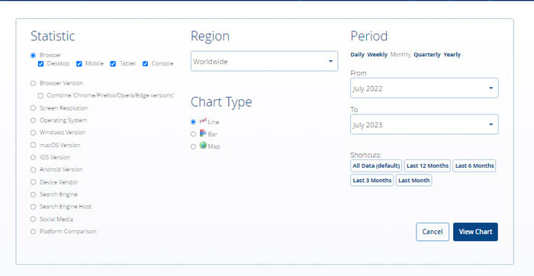
Task: Switch period to Yearly
Action: point(452,54)
